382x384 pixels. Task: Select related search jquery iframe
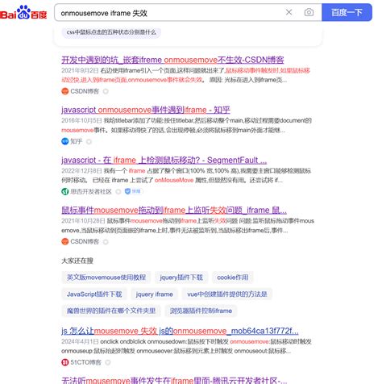pyautogui.click(x=155, y=294)
